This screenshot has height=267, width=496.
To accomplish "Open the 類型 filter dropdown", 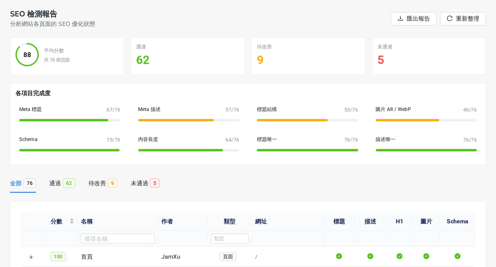I will pyautogui.click(x=230, y=239).
